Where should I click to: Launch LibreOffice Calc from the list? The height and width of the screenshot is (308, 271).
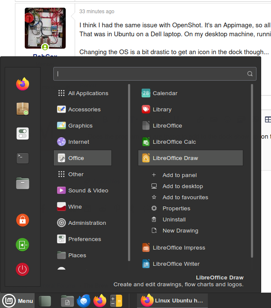(174, 142)
